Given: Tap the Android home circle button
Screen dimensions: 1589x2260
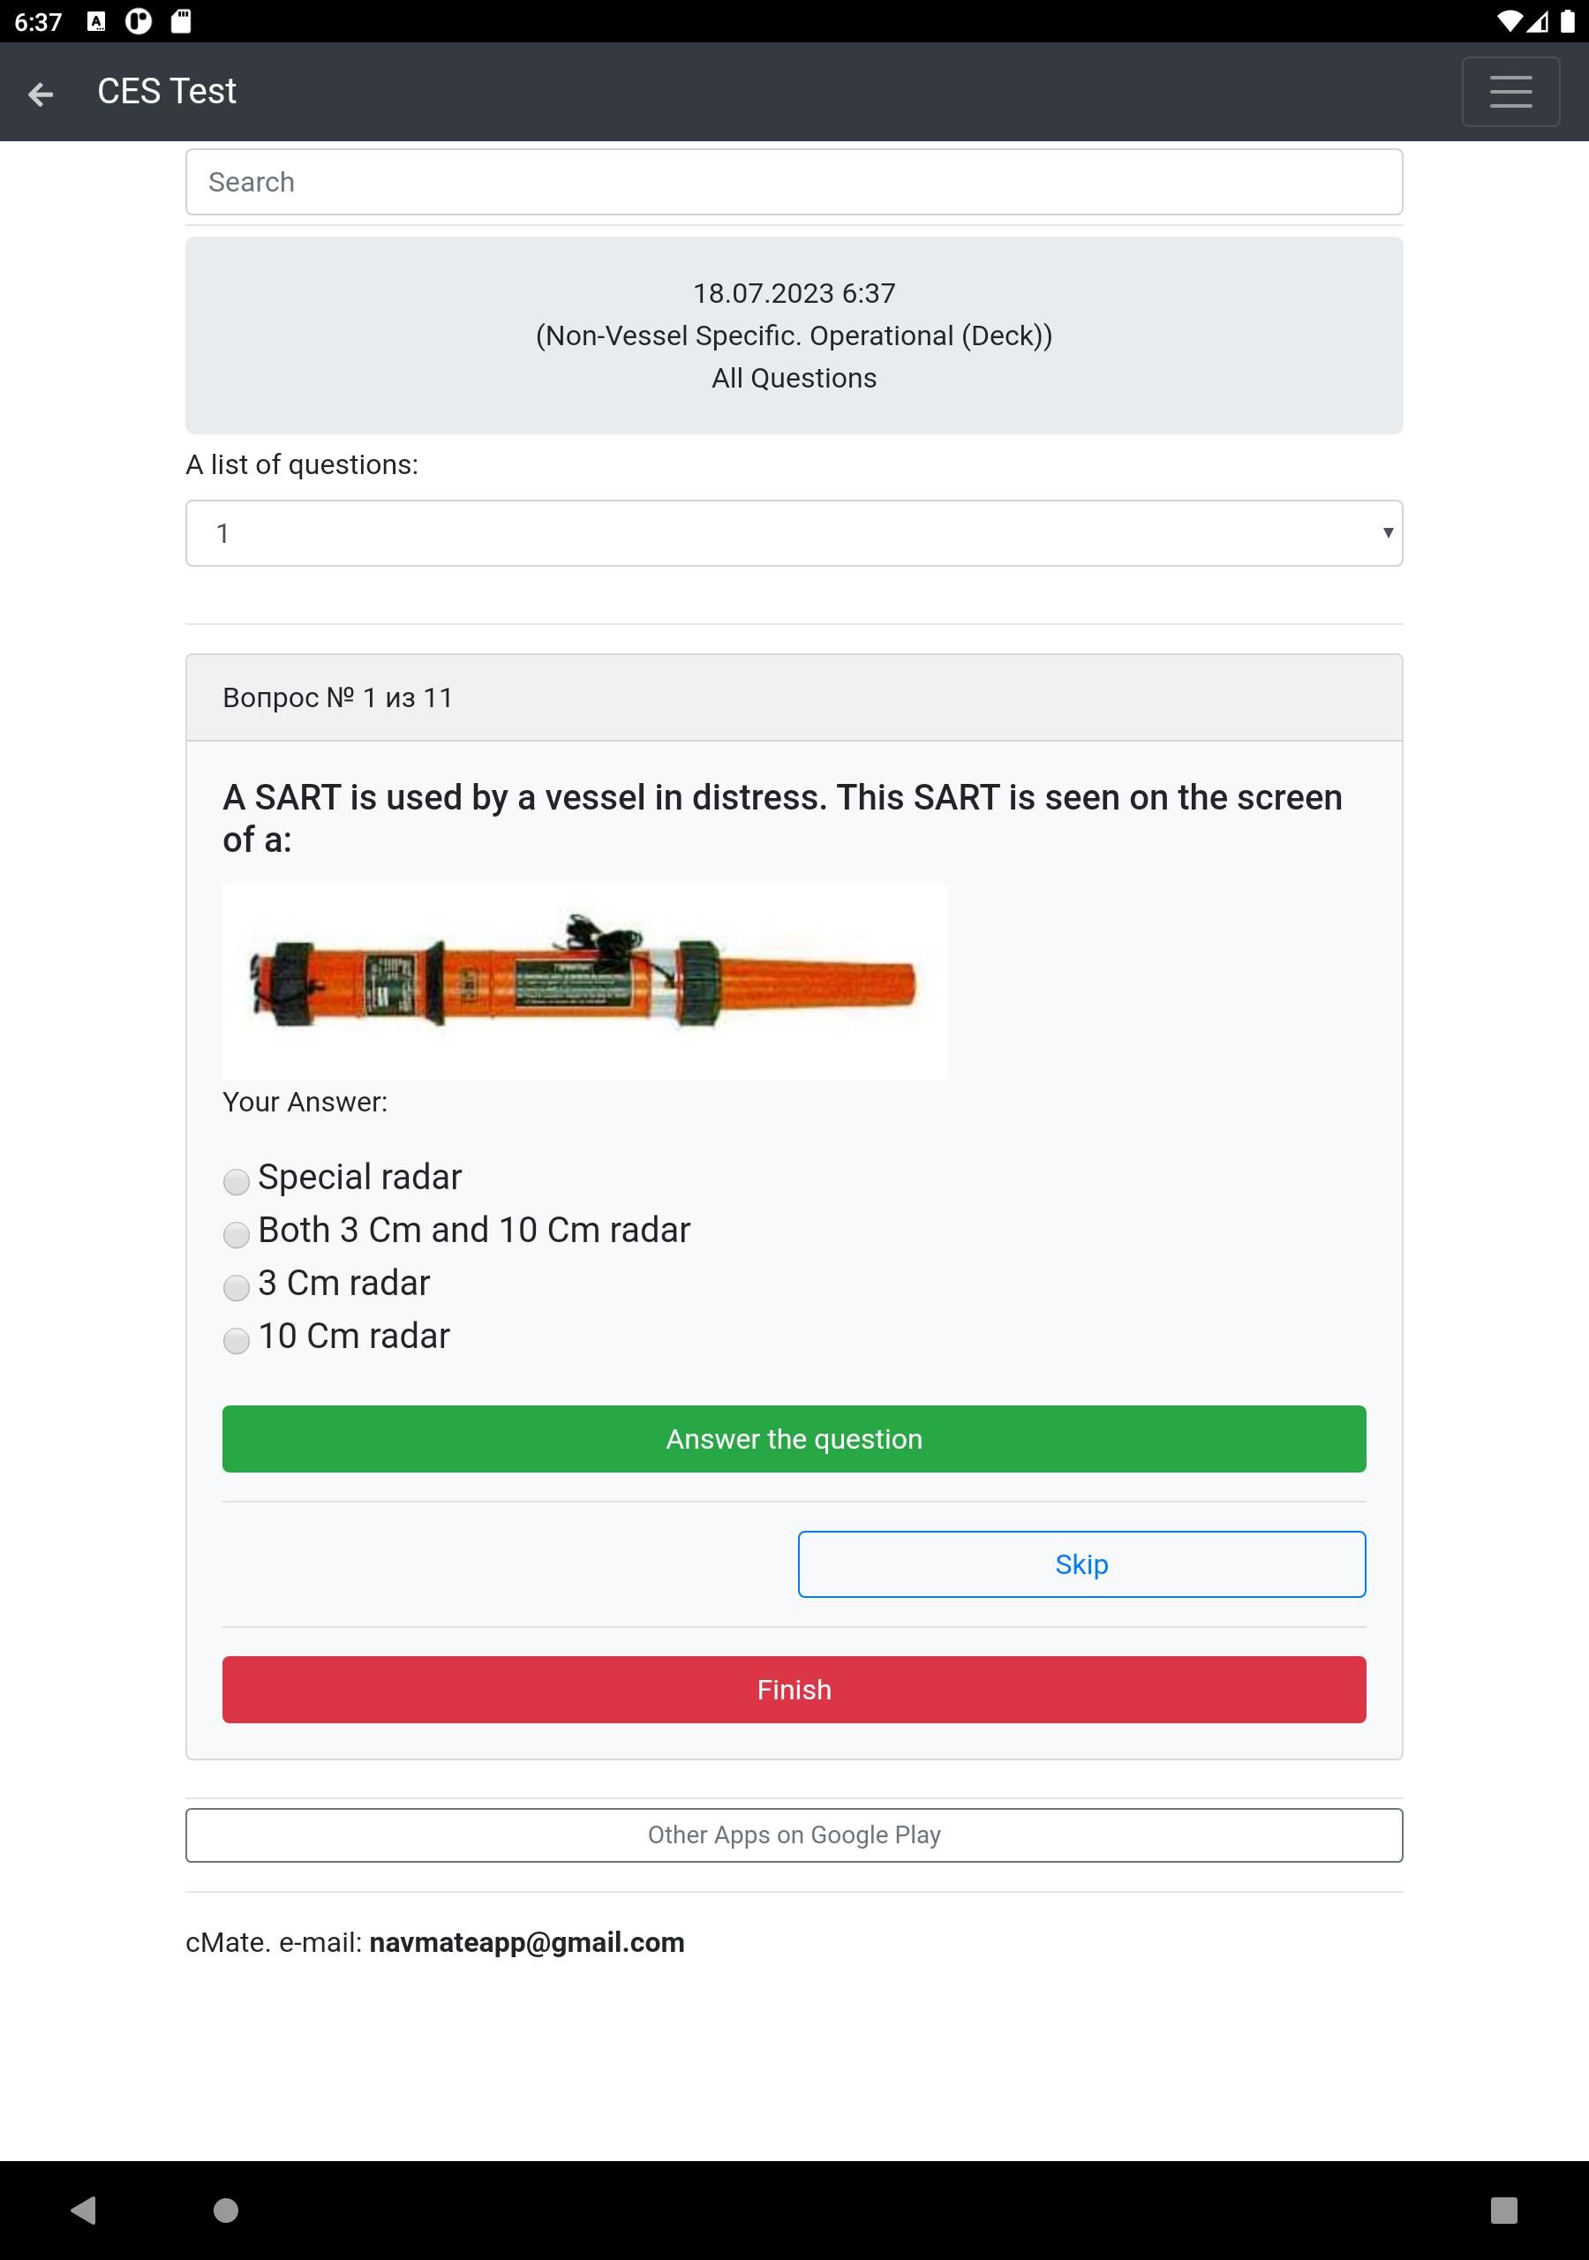Looking at the screenshot, I should click(x=225, y=2210).
